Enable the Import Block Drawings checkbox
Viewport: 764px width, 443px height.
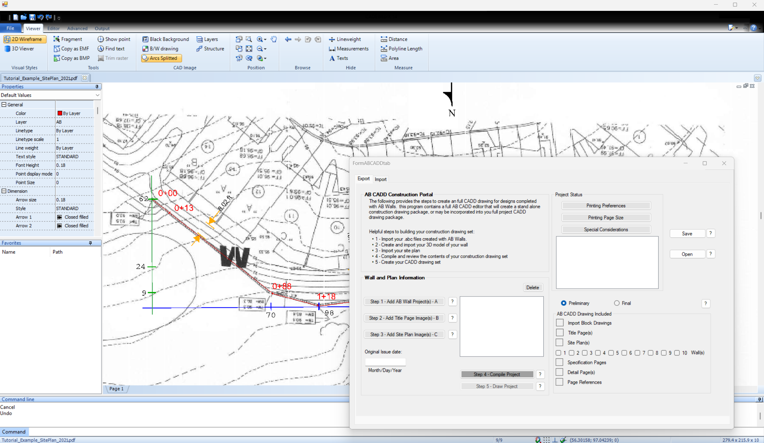point(559,323)
